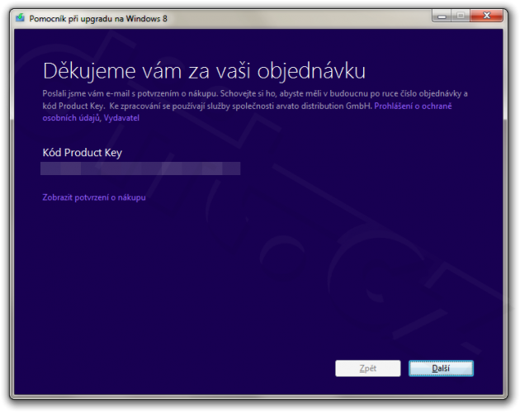The width and height of the screenshot is (520, 413).
Task: Open Prohlášení o ochraně osobních údajů link
Action: tap(413, 106)
